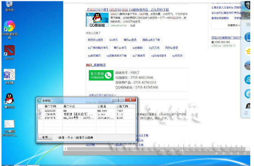Sort by the 进程名 column header

click(x=106, y=106)
